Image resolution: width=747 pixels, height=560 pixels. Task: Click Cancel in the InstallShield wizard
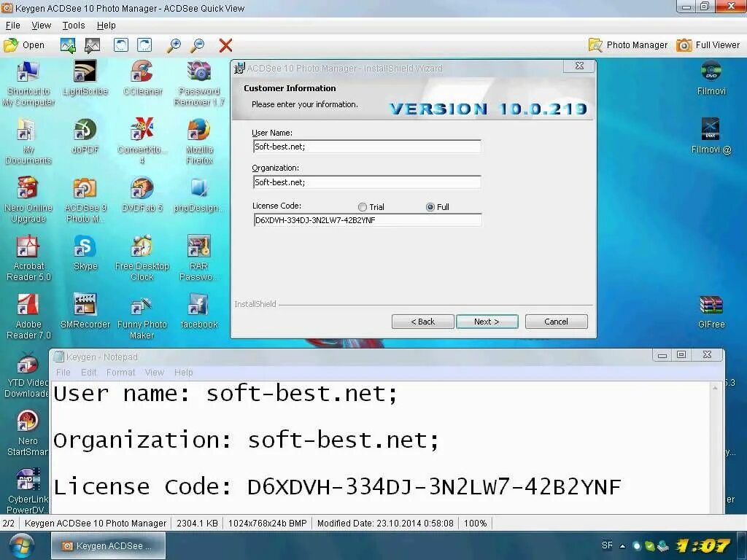click(x=556, y=322)
